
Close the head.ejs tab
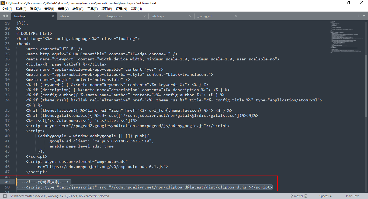tap(53, 16)
